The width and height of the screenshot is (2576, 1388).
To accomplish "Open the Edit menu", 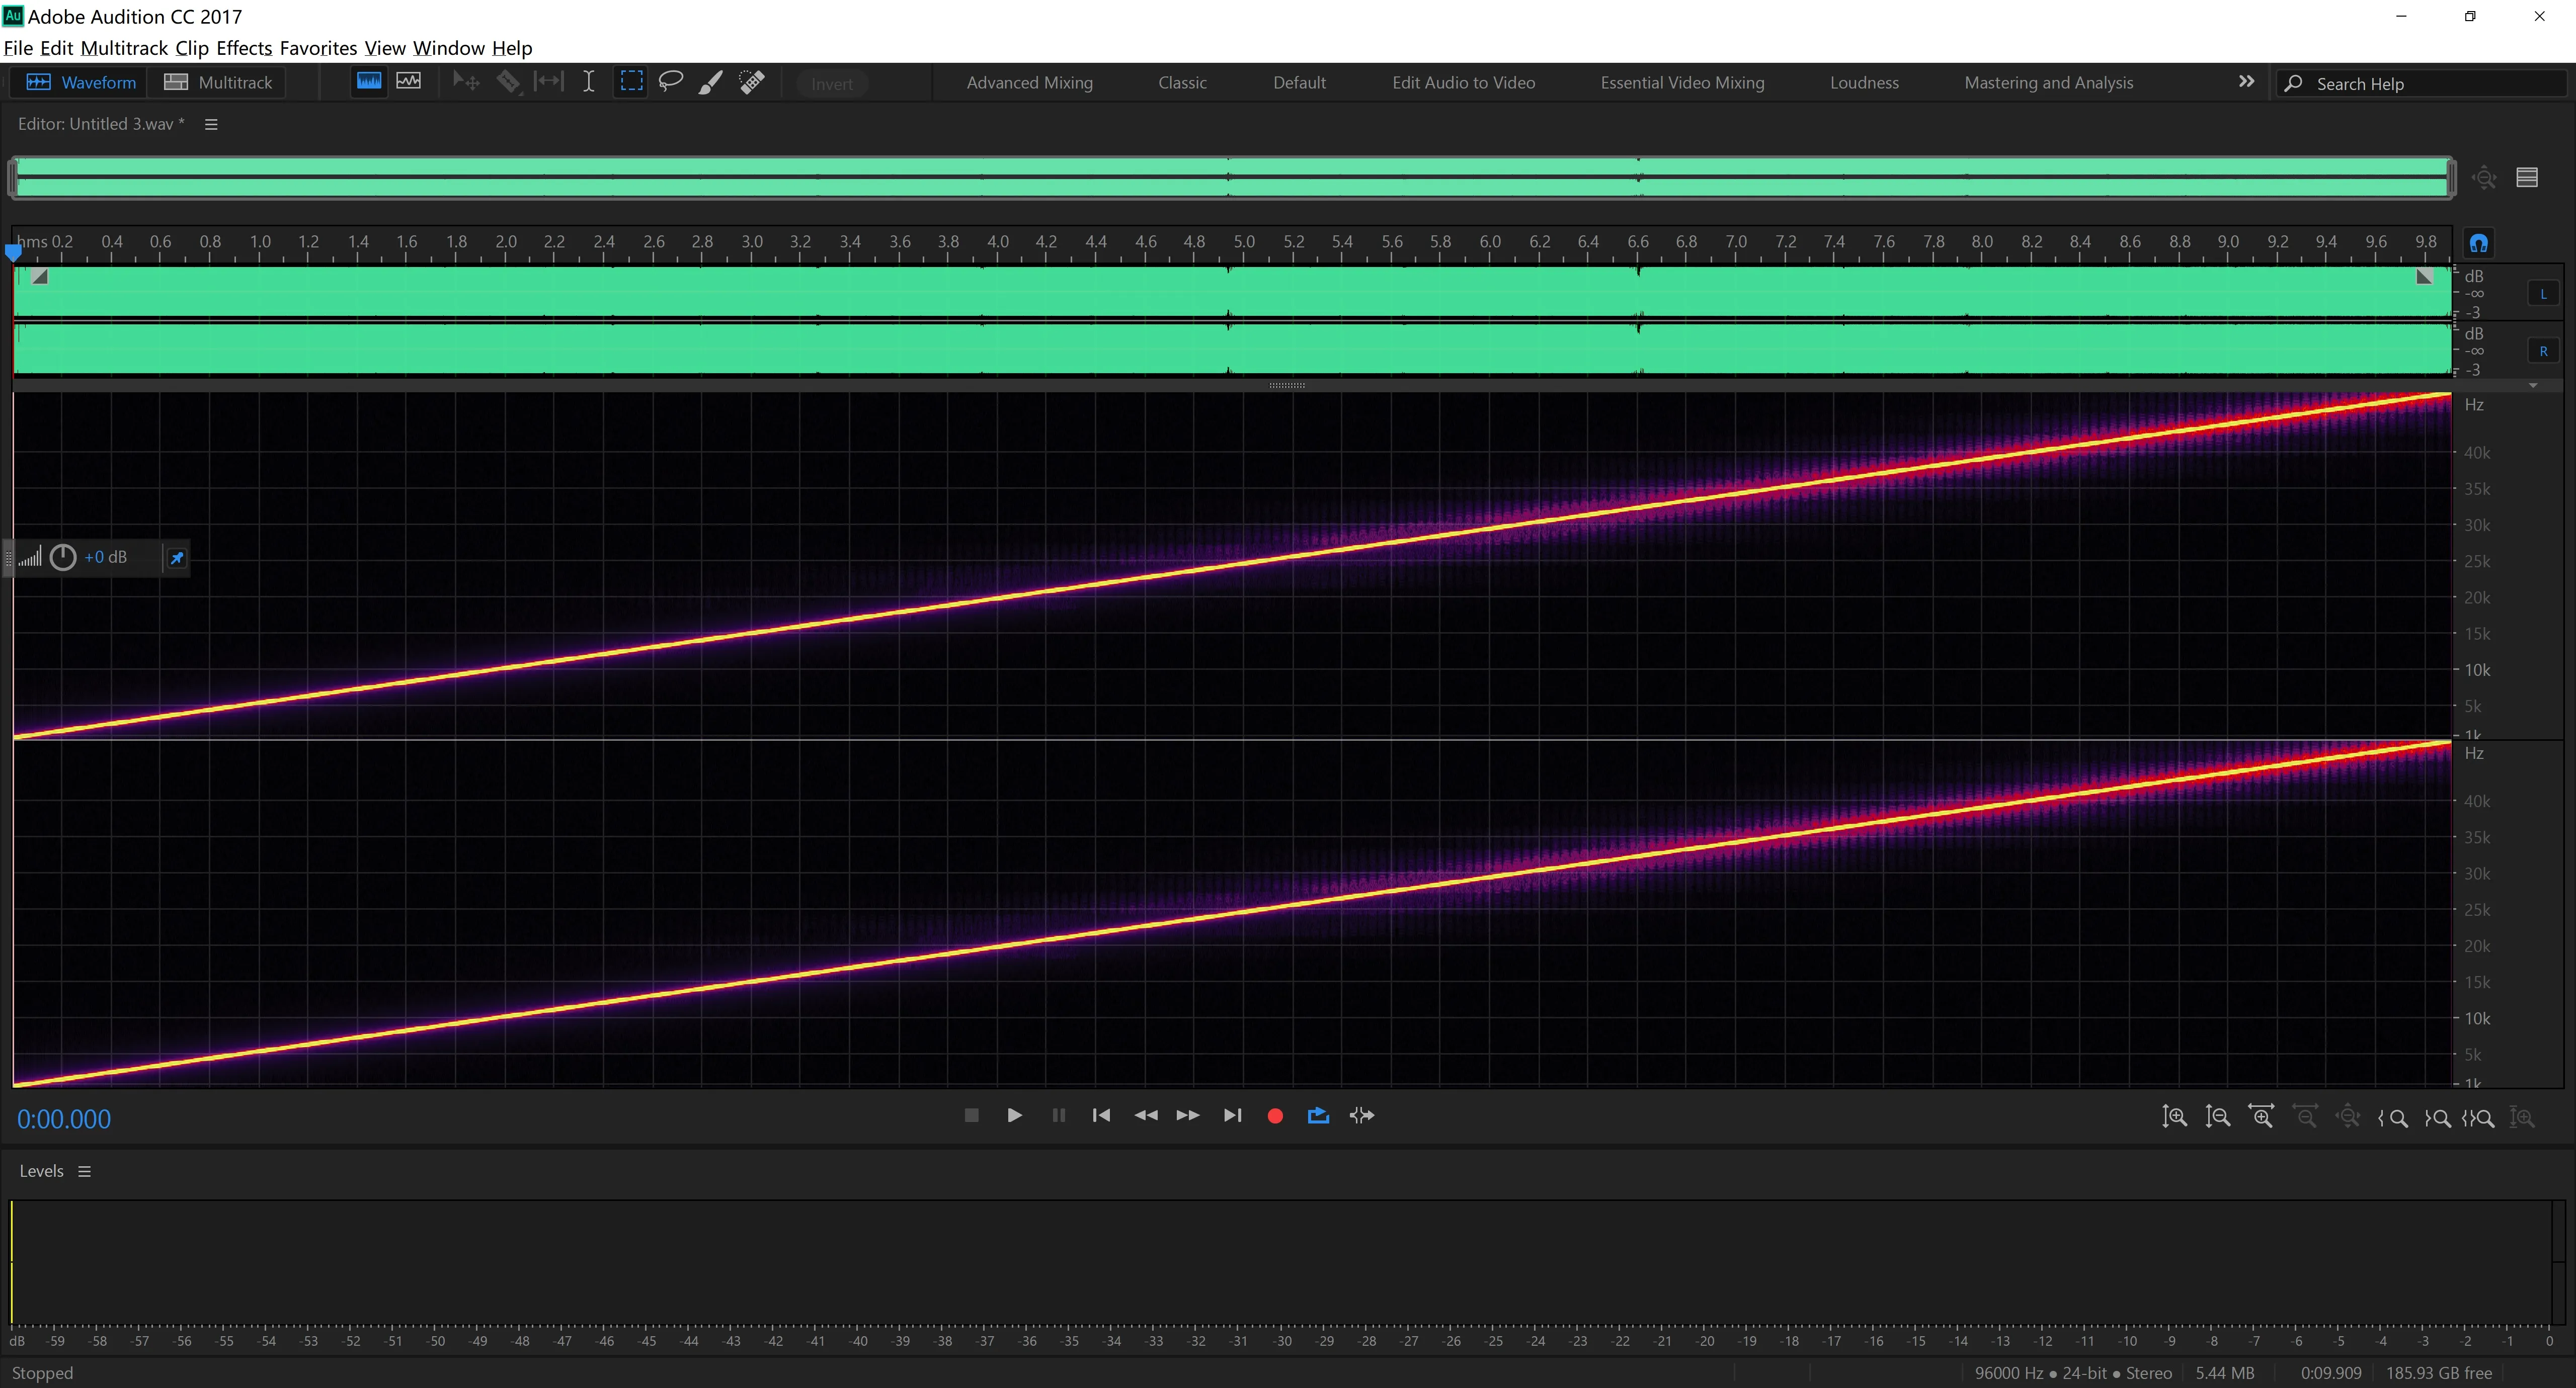I will tap(56, 48).
